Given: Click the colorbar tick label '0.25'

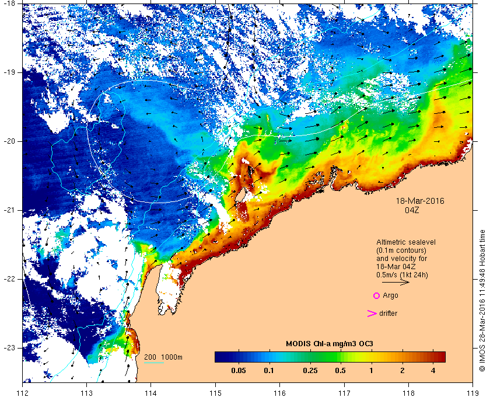Looking at the screenshot, I should click(x=310, y=371).
